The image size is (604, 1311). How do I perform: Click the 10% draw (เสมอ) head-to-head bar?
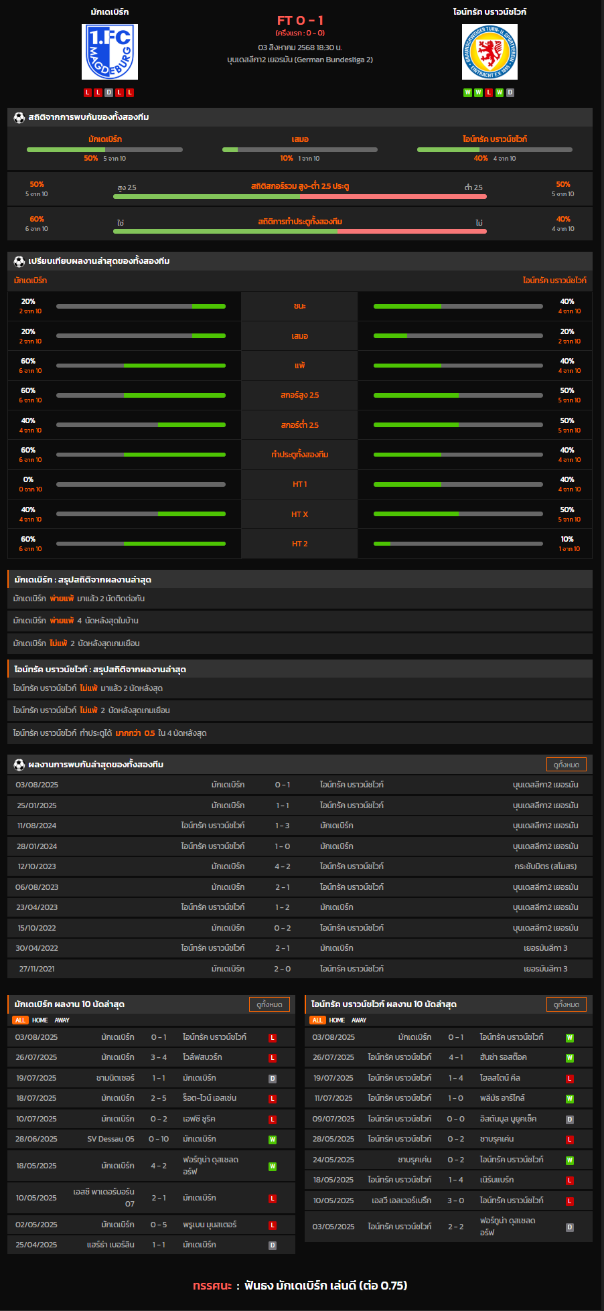click(x=300, y=149)
